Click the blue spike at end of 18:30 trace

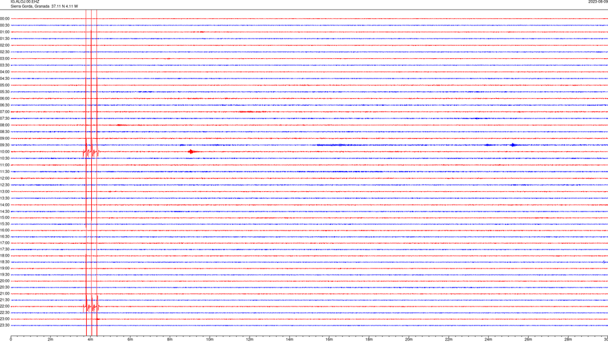[x=605, y=262]
